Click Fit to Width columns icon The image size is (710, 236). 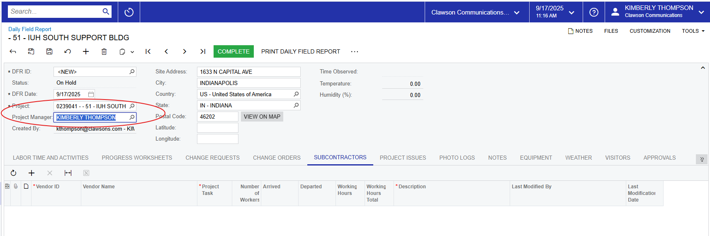tap(68, 173)
